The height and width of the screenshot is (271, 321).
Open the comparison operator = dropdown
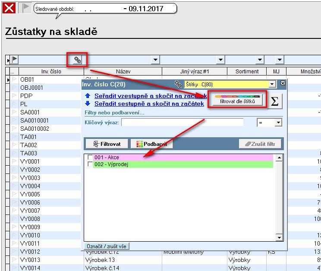tap(278, 123)
